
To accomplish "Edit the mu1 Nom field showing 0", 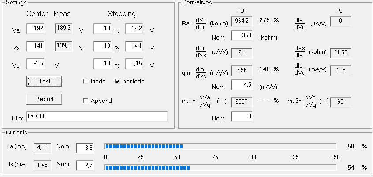I will point(242,116).
